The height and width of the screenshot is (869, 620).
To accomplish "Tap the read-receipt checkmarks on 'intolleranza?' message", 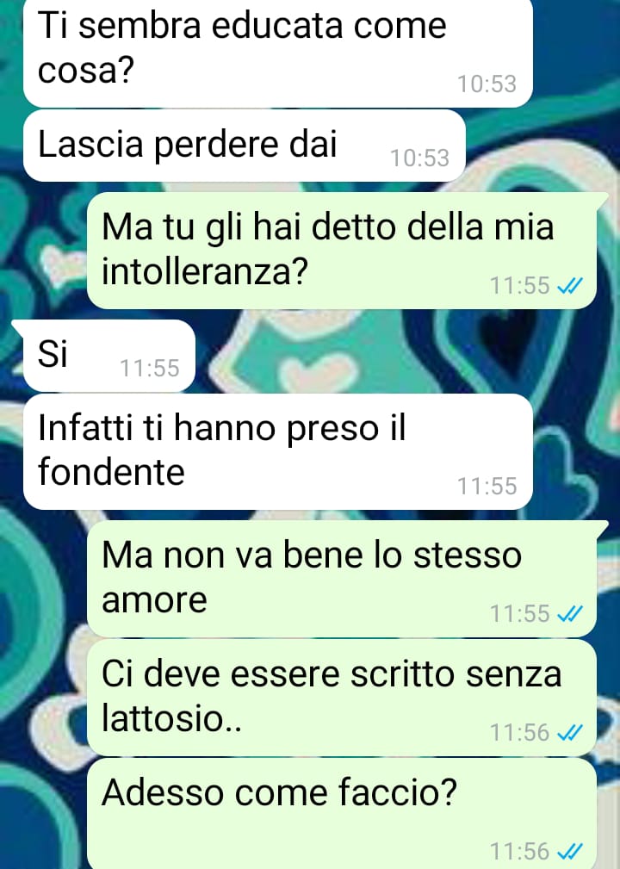I will 570,286.
